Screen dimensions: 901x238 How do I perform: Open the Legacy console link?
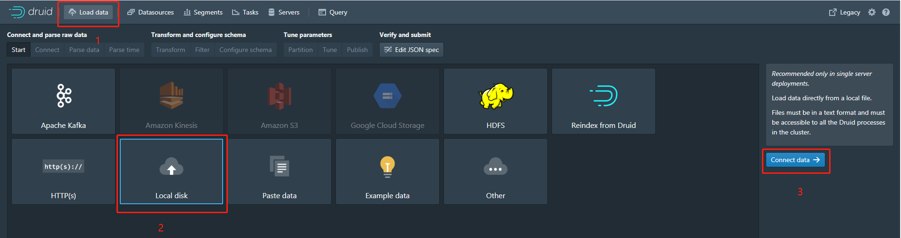[845, 13]
